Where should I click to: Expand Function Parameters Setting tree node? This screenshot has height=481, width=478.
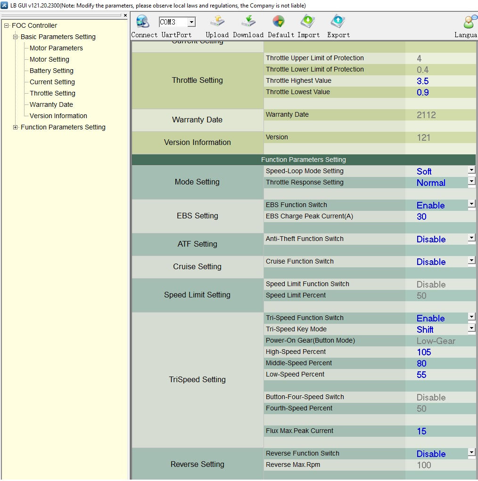click(16, 127)
